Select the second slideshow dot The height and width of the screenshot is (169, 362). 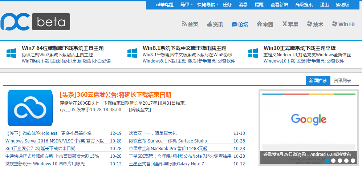333,161
